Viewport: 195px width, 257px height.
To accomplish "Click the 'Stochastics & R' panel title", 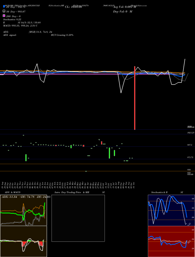I will tap(159, 192).
